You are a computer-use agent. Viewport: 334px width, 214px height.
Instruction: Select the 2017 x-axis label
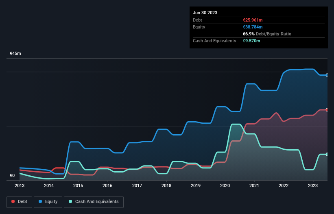click(x=137, y=186)
